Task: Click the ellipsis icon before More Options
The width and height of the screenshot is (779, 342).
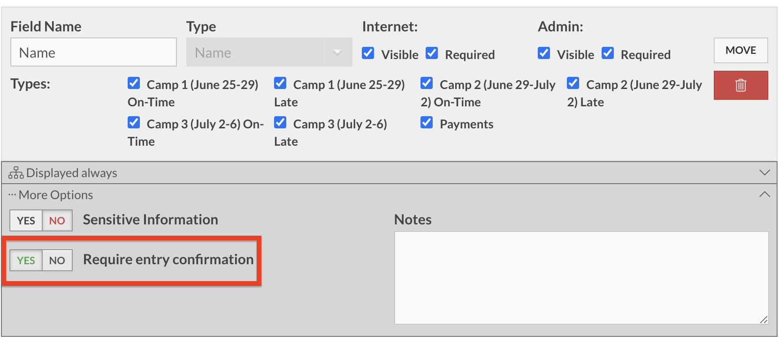Action: click(x=12, y=194)
